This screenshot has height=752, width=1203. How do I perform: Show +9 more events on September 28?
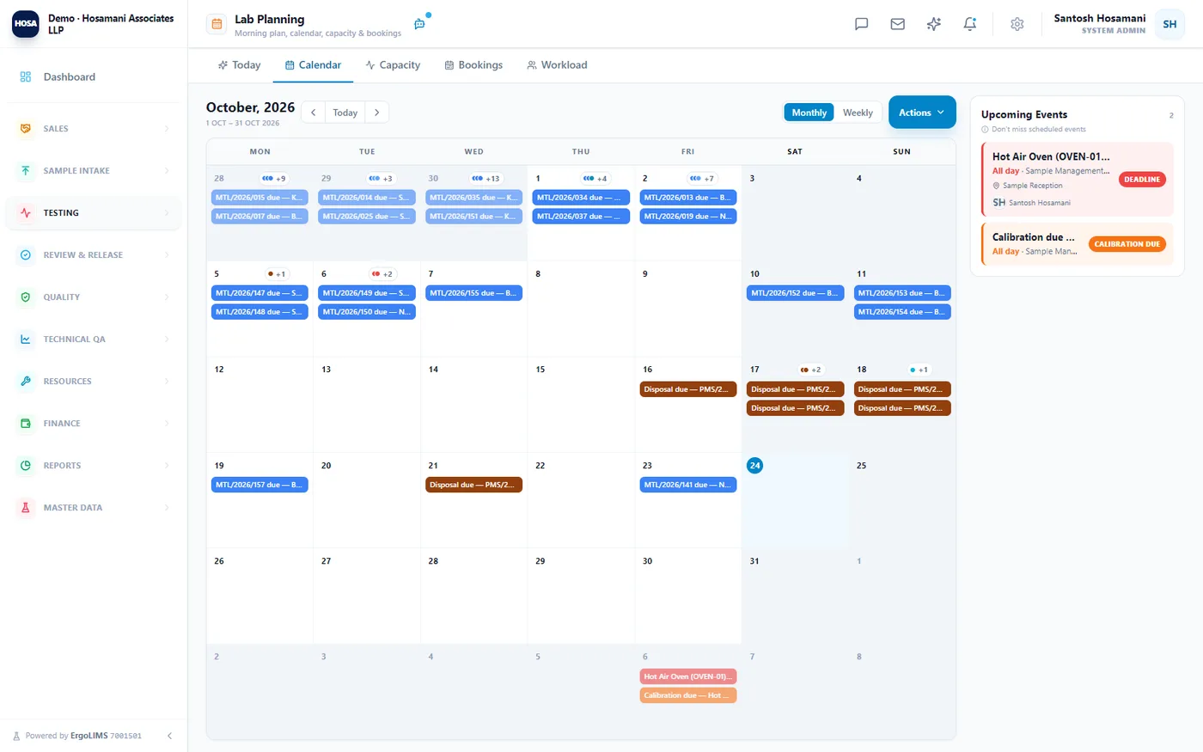pos(274,179)
